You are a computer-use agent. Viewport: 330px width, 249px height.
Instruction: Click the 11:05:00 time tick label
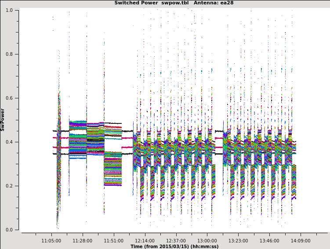point(51,241)
